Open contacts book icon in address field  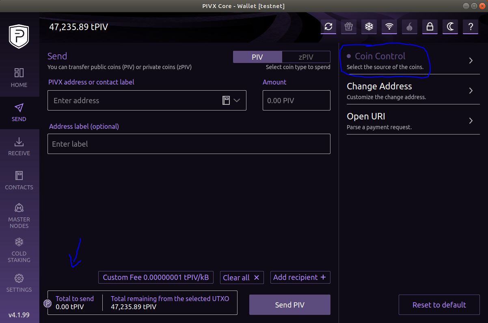pos(226,100)
